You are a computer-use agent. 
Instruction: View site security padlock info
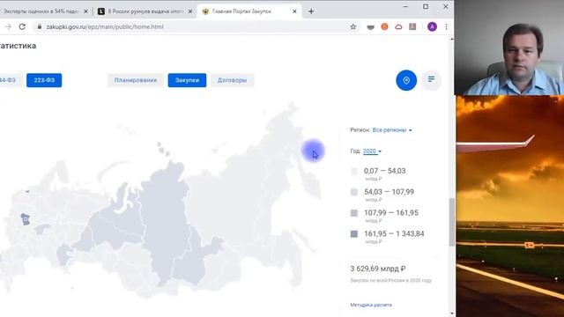tap(40, 26)
